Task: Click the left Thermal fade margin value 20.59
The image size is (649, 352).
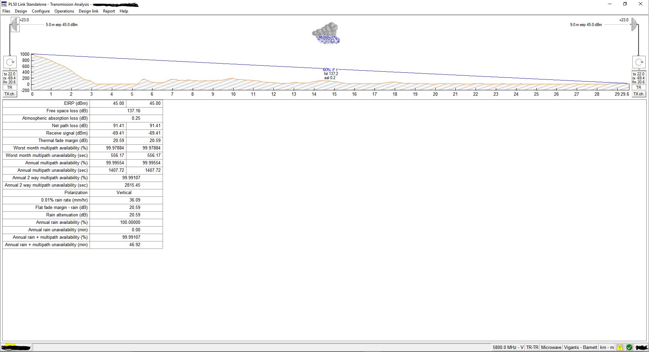Action: (119, 140)
